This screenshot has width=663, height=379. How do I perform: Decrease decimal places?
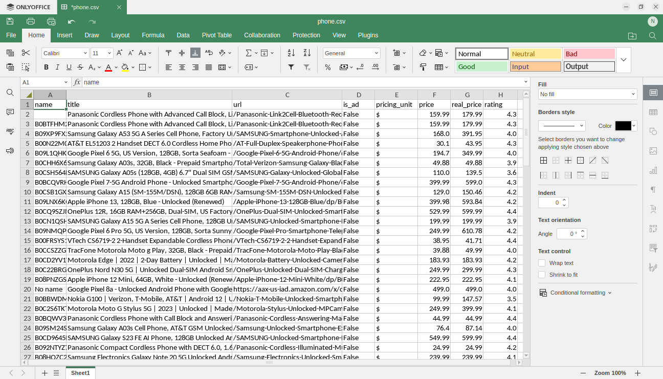pos(360,67)
